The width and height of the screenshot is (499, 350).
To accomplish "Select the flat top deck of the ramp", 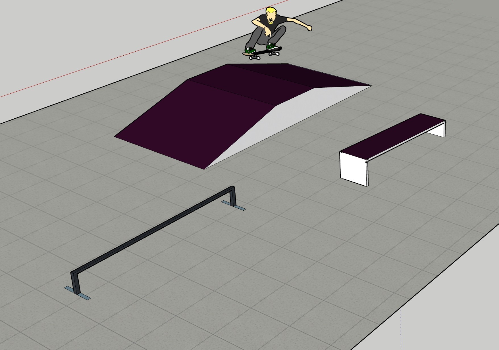I will click(250, 85).
